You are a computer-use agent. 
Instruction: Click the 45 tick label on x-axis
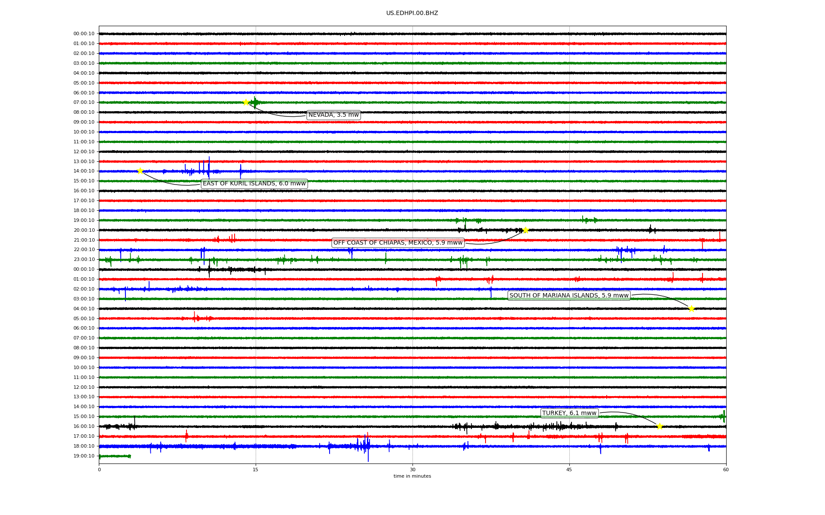[569, 470]
